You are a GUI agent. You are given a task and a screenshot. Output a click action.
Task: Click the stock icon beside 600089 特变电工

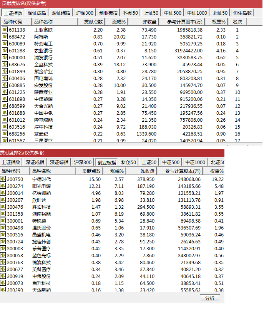[x=5, y=44]
